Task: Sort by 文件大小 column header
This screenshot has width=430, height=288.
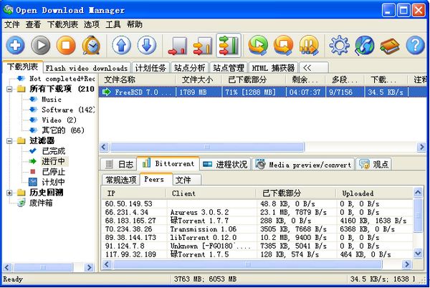Action: (x=199, y=80)
